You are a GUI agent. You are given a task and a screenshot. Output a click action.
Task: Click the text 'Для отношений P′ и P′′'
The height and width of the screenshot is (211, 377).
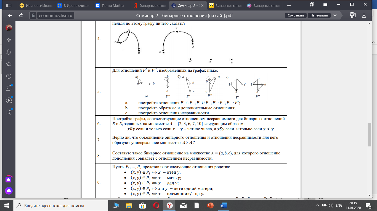[134, 70]
